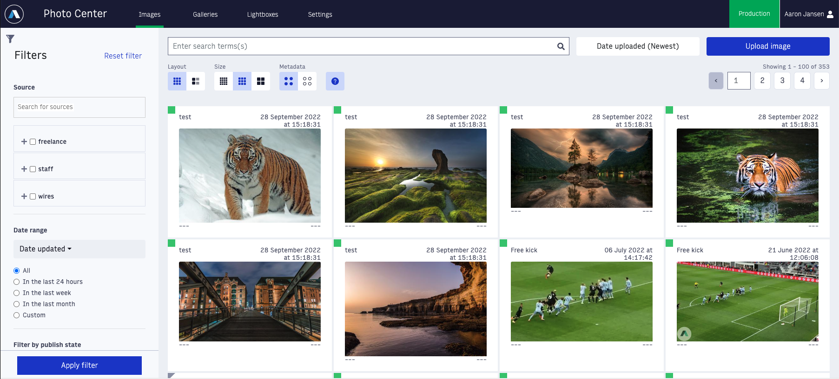Click the Photo Center logo icon
Image resolution: width=839 pixels, height=379 pixels.
pos(14,14)
